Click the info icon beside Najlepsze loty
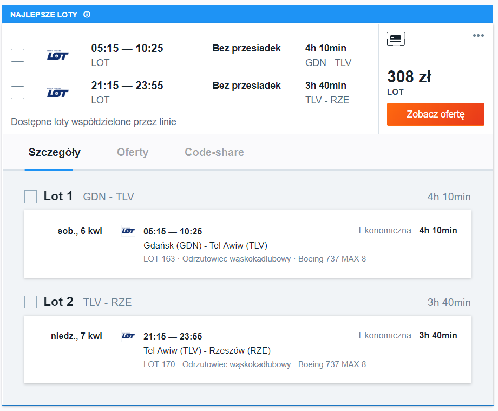The width and height of the screenshot is (498, 411). [x=87, y=14]
